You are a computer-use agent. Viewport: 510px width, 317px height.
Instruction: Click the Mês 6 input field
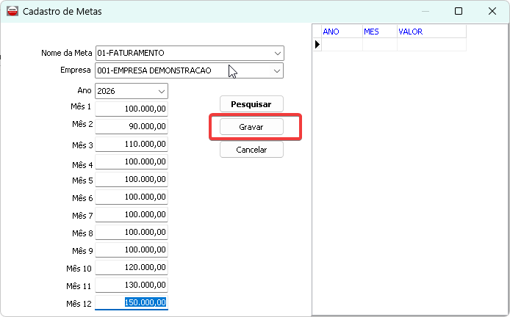(132, 197)
